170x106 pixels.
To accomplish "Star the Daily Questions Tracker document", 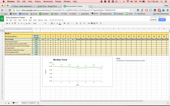I will [28, 18].
